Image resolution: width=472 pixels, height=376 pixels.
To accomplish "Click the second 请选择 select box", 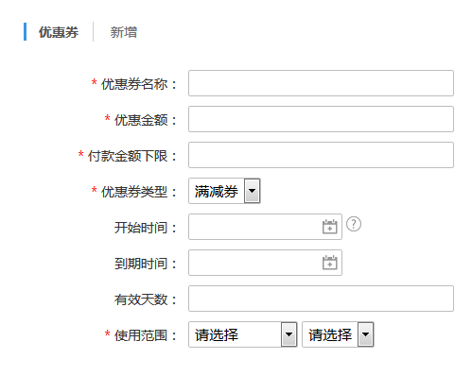I will (x=338, y=334).
